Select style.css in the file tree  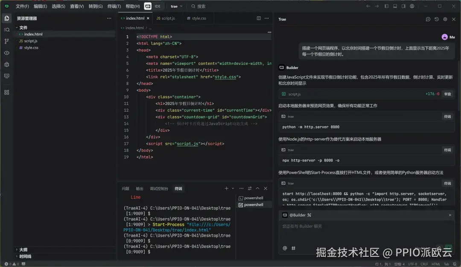(31, 48)
